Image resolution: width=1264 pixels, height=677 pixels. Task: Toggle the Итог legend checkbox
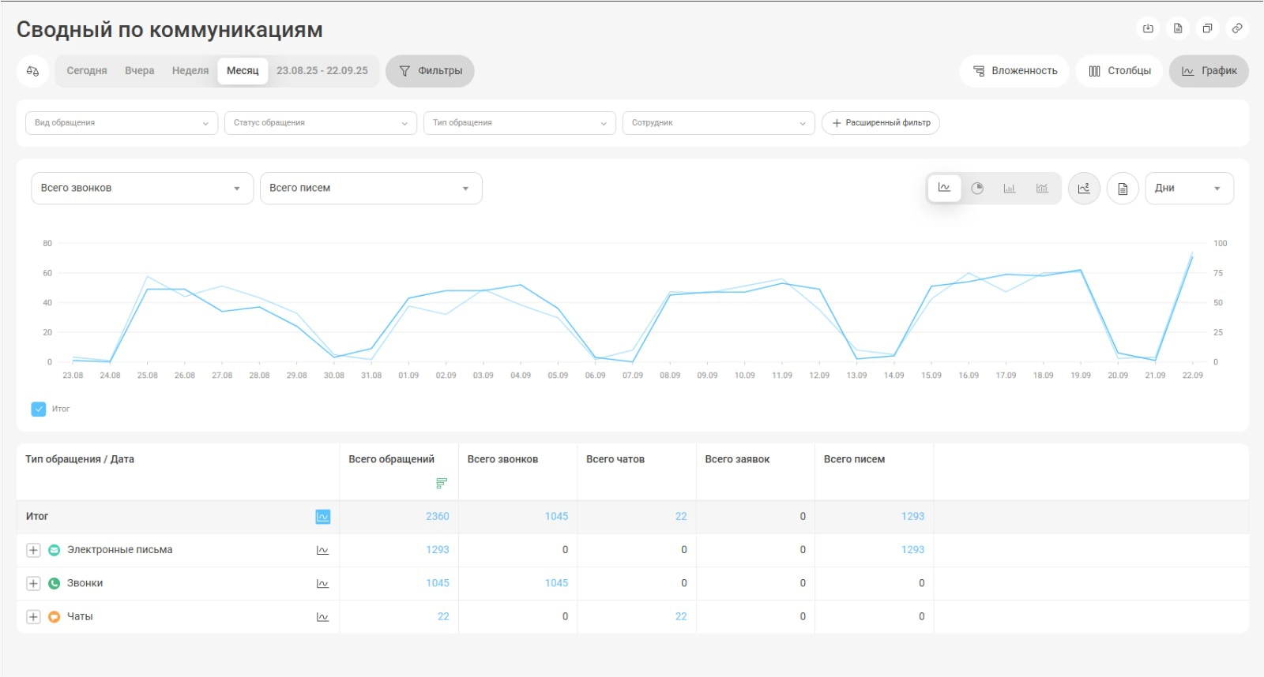pos(39,409)
